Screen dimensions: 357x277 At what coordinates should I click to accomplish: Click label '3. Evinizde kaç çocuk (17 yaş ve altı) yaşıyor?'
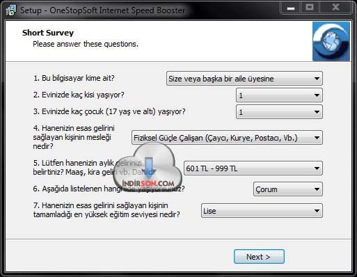tap(109, 111)
